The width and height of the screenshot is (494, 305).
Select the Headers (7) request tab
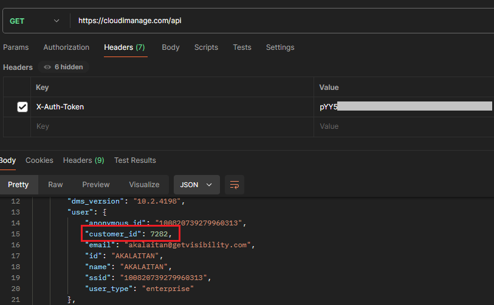(x=124, y=47)
